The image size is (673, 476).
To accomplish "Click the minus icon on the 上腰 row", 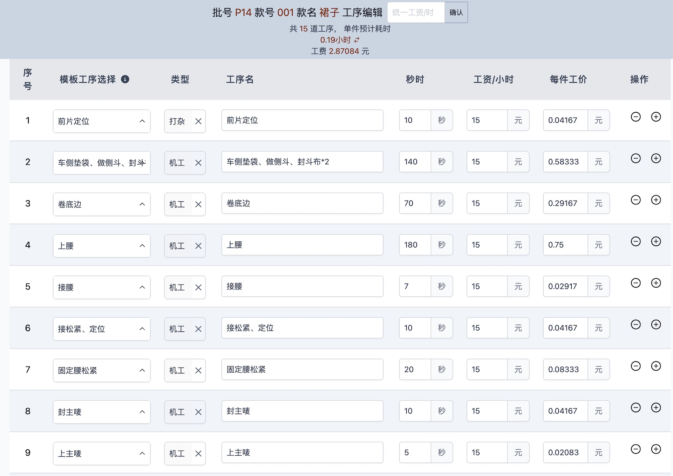I will (x=636, y=241).
